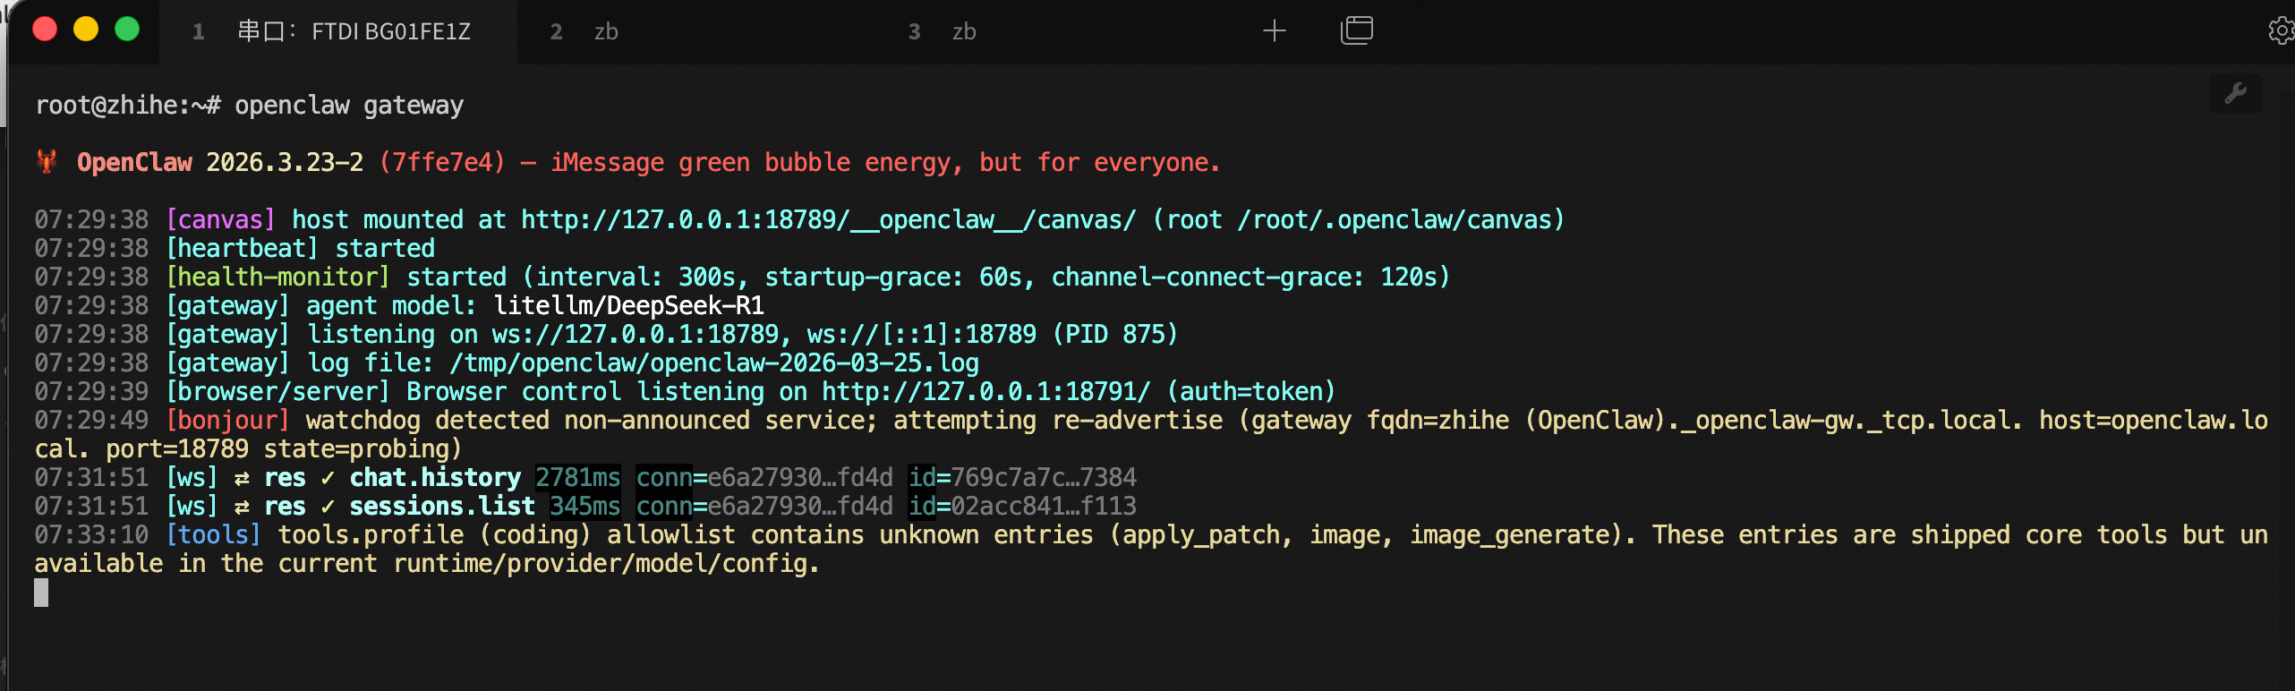Click the window layout icon beside the plus button

1357,30
